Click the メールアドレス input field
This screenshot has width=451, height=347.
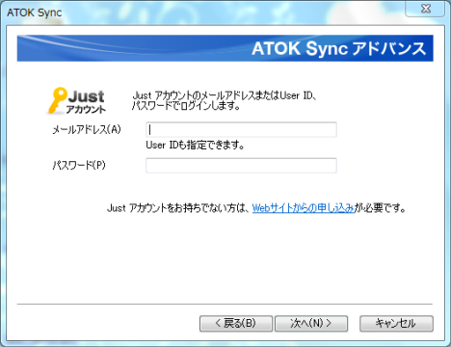click(241, 129)
